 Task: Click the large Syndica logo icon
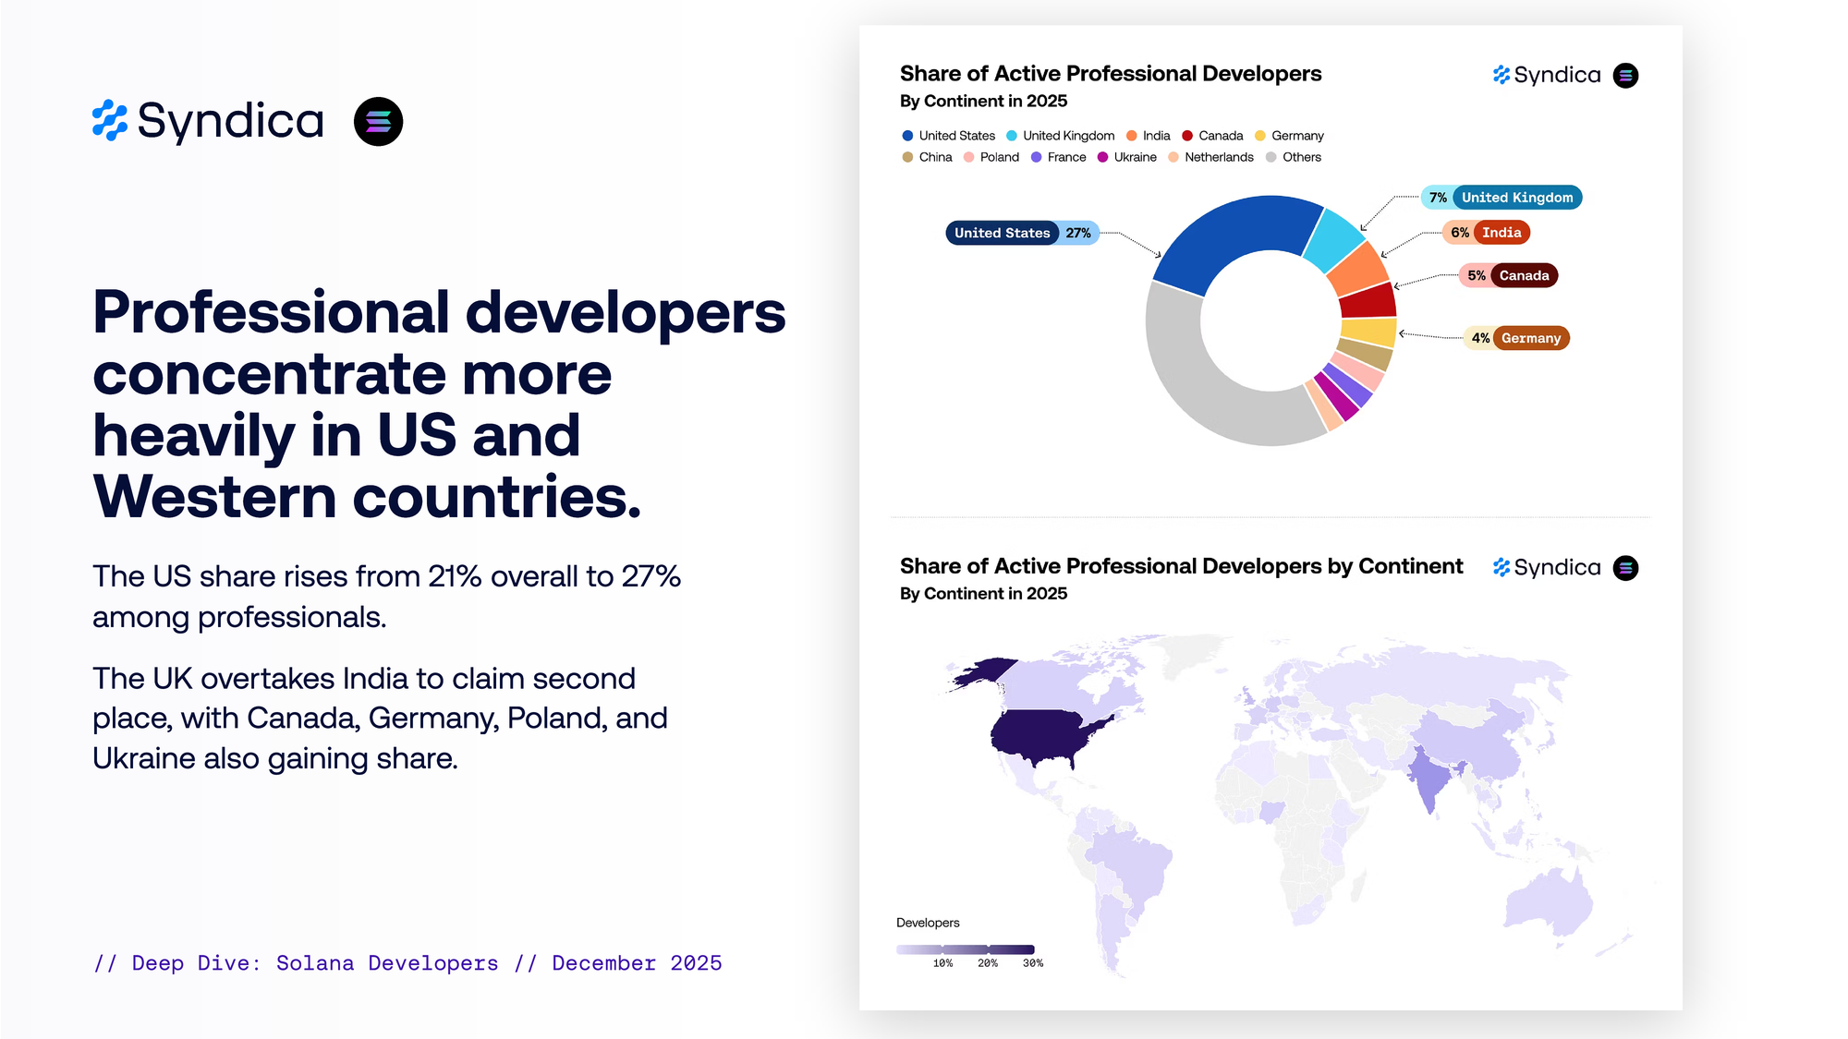click(x=110, y=121)
